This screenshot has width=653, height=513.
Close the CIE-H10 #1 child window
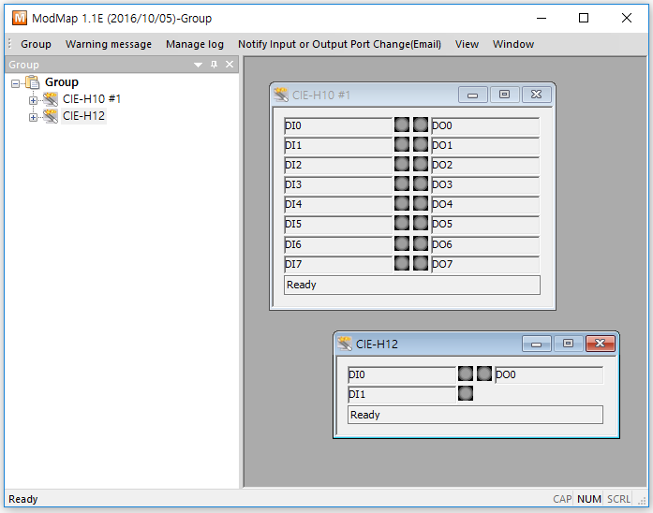pyautogui.click(x=537, y=95)
